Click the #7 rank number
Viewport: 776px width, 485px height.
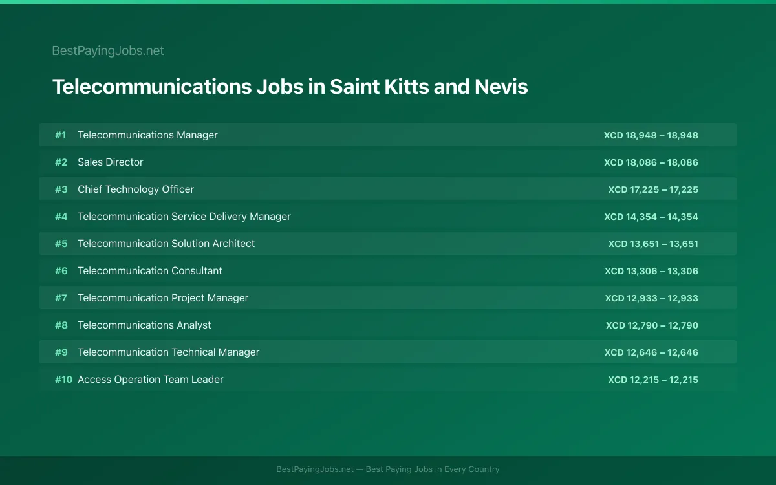61,298
